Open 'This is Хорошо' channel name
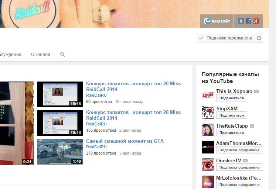The image size is (276, 190). pos(234,91)
